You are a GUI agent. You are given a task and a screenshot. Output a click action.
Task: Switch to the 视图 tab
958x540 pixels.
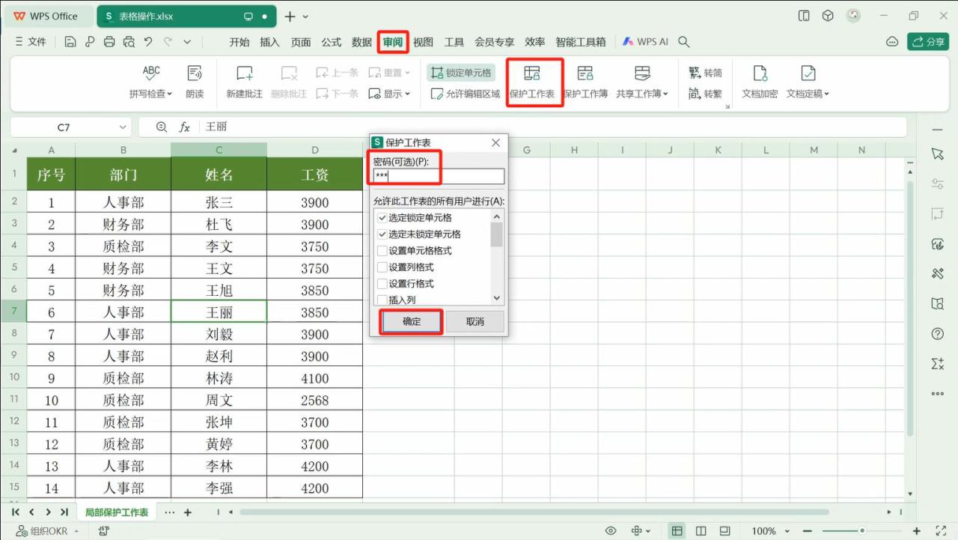coord(424,42)
